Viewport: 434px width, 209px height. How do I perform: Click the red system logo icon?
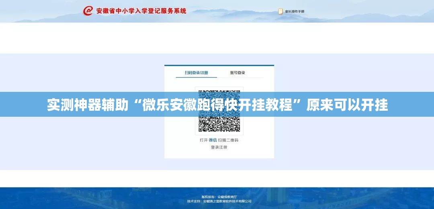[x=88, y=11]
